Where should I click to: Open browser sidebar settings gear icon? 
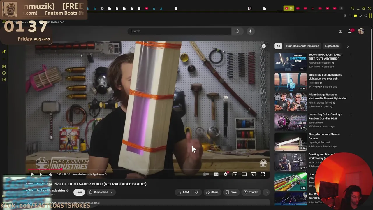point(4,80)
